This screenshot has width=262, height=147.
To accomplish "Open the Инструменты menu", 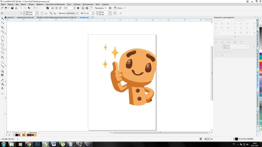I will click(x=88, y=4).
